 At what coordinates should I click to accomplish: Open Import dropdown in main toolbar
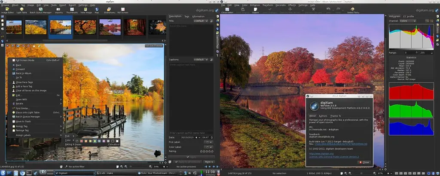tap(59, 11)
